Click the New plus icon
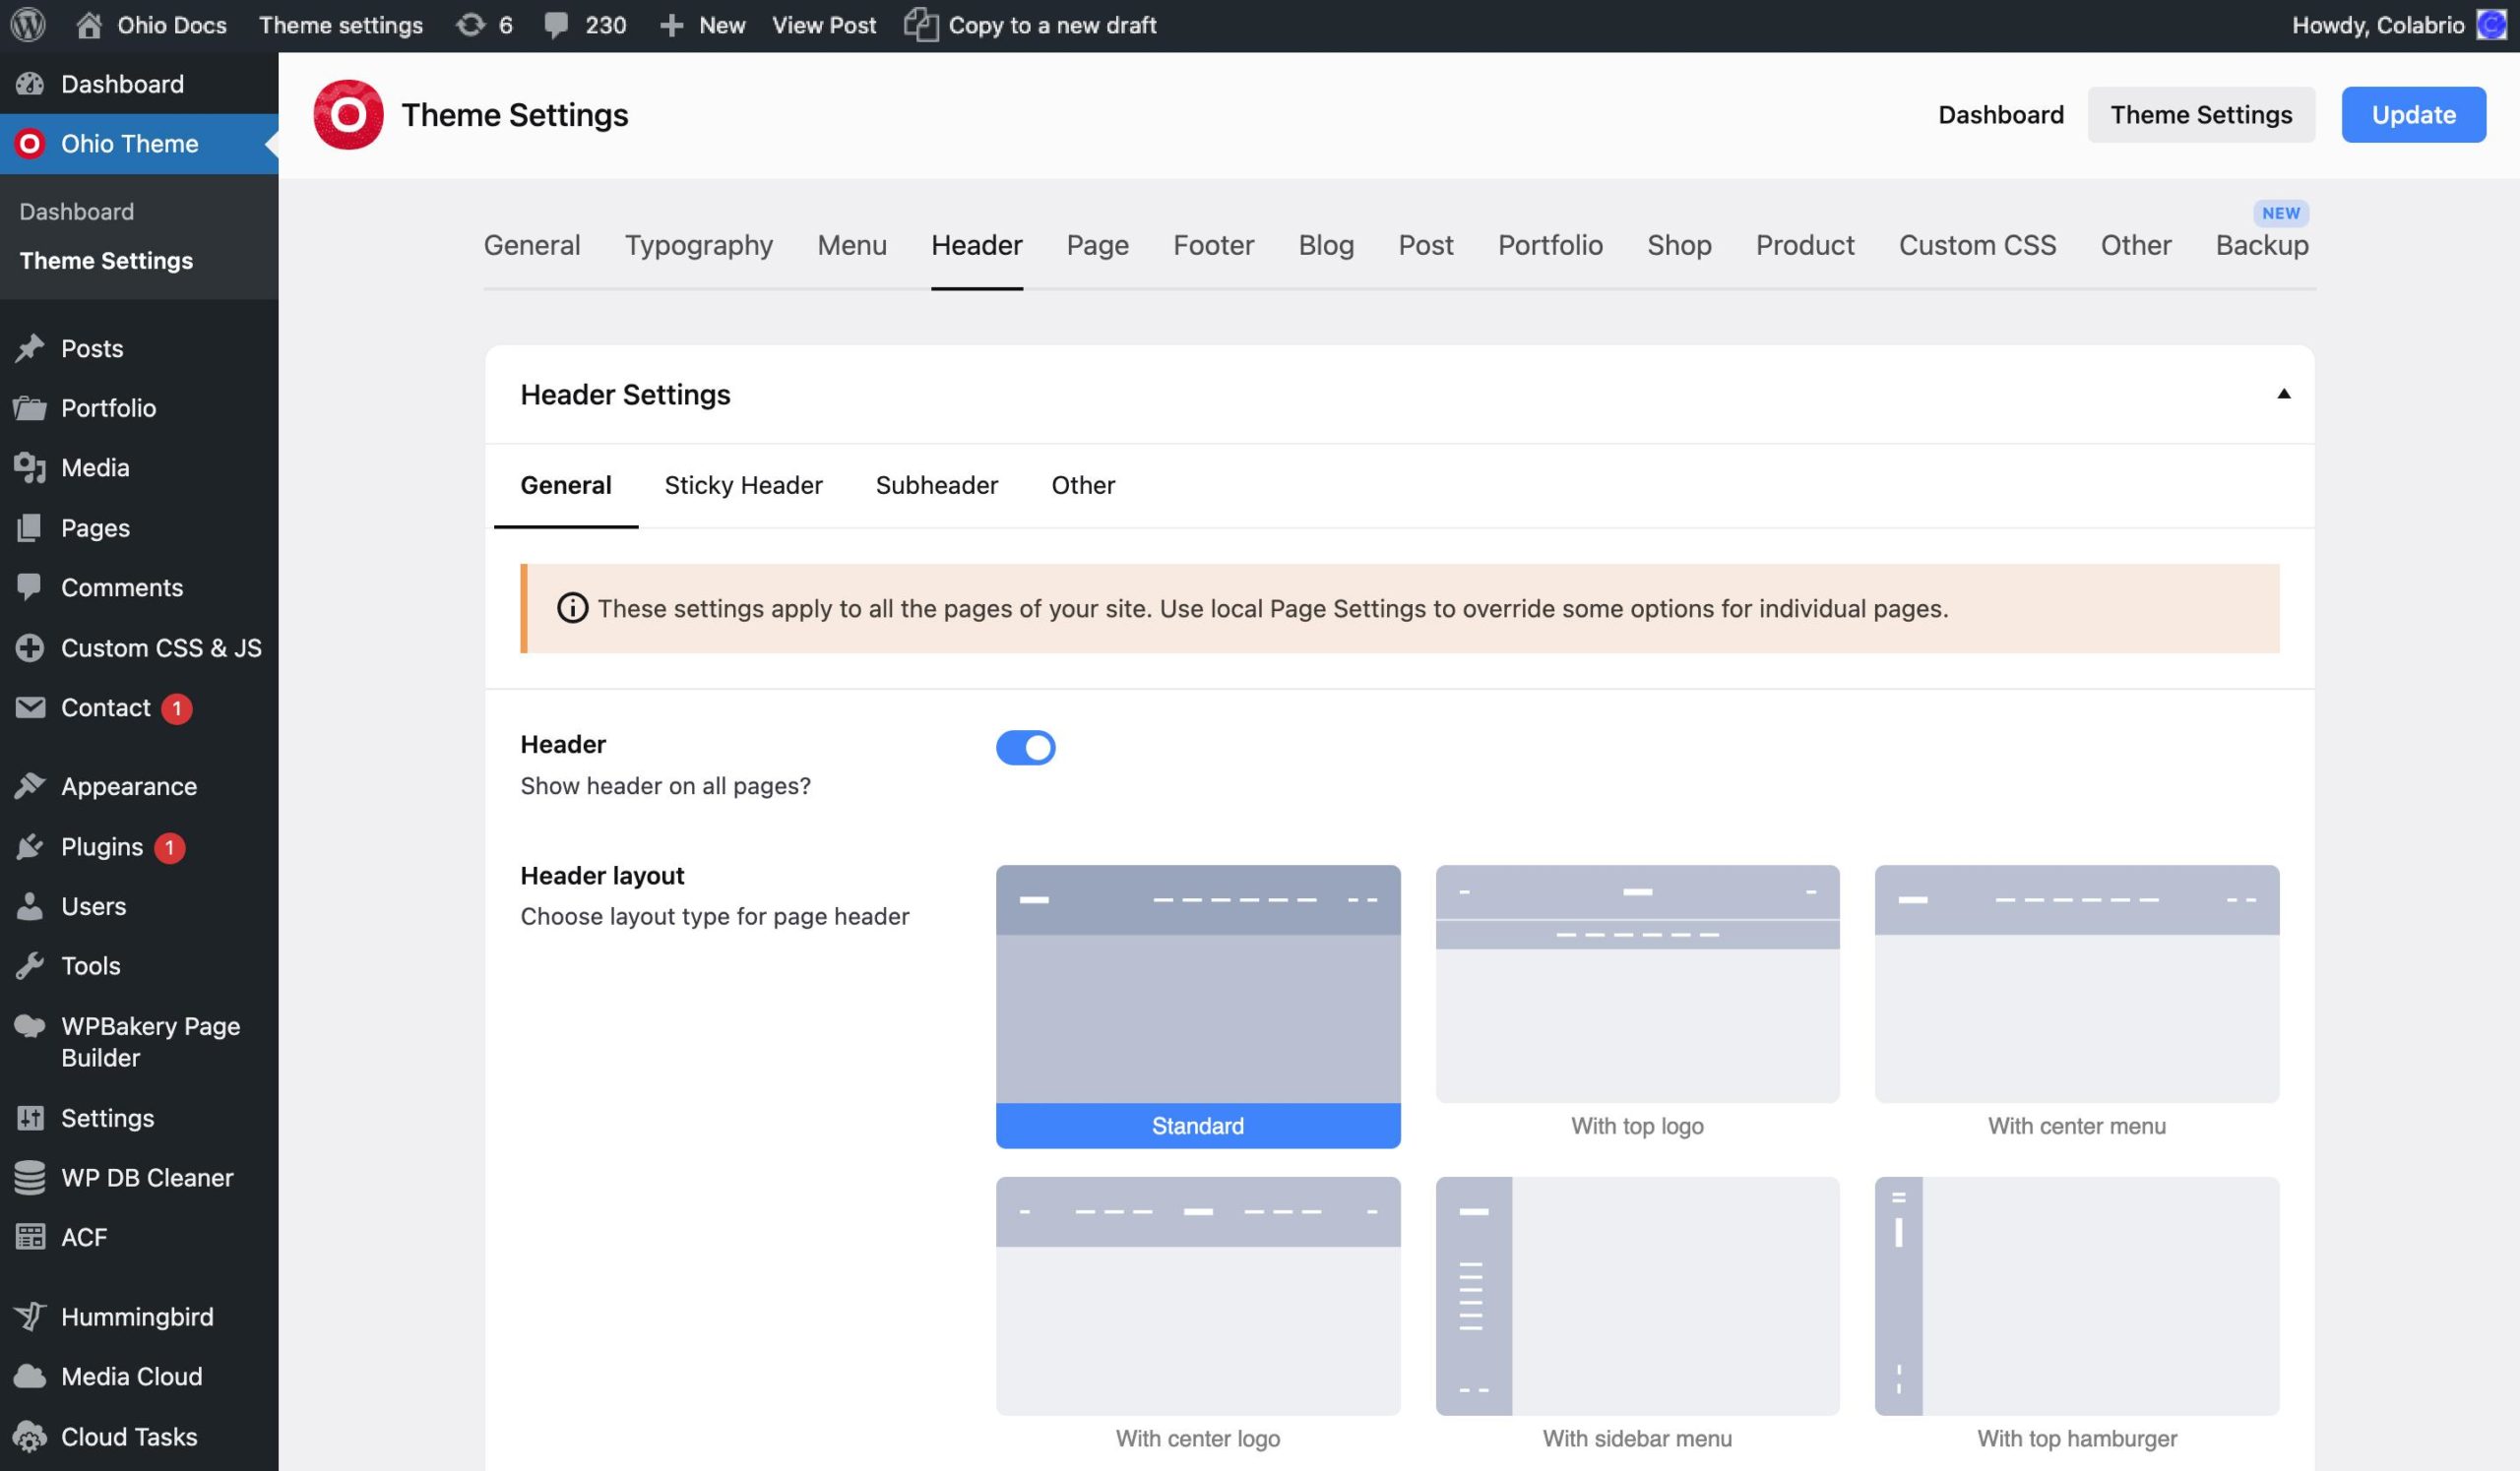Screen dimensions: 2520x1471 pyautogui.click(x=672, y=26)
